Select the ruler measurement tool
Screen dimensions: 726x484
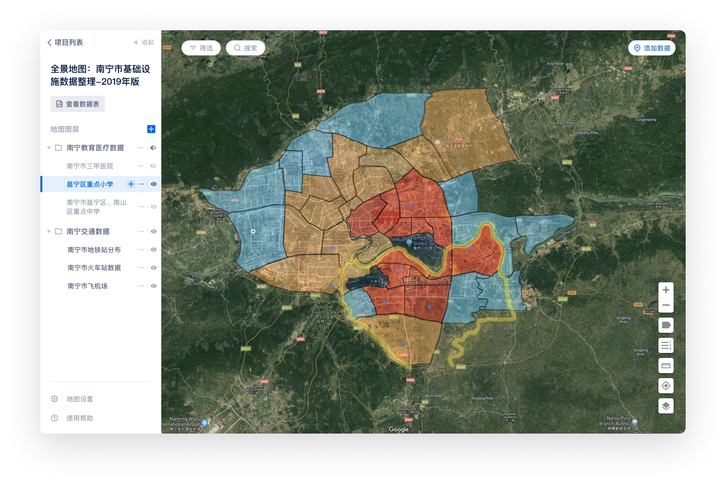(666, 366)
